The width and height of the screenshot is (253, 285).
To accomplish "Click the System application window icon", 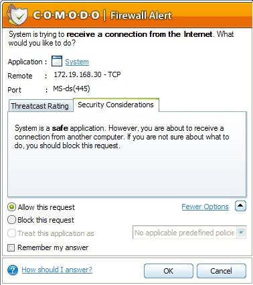I will click(x=57, y=61).
